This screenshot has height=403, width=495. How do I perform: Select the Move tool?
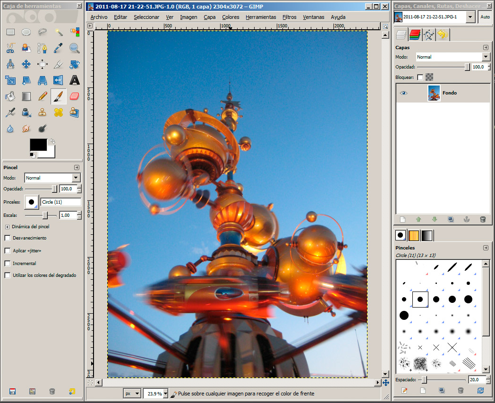(26, 64)
